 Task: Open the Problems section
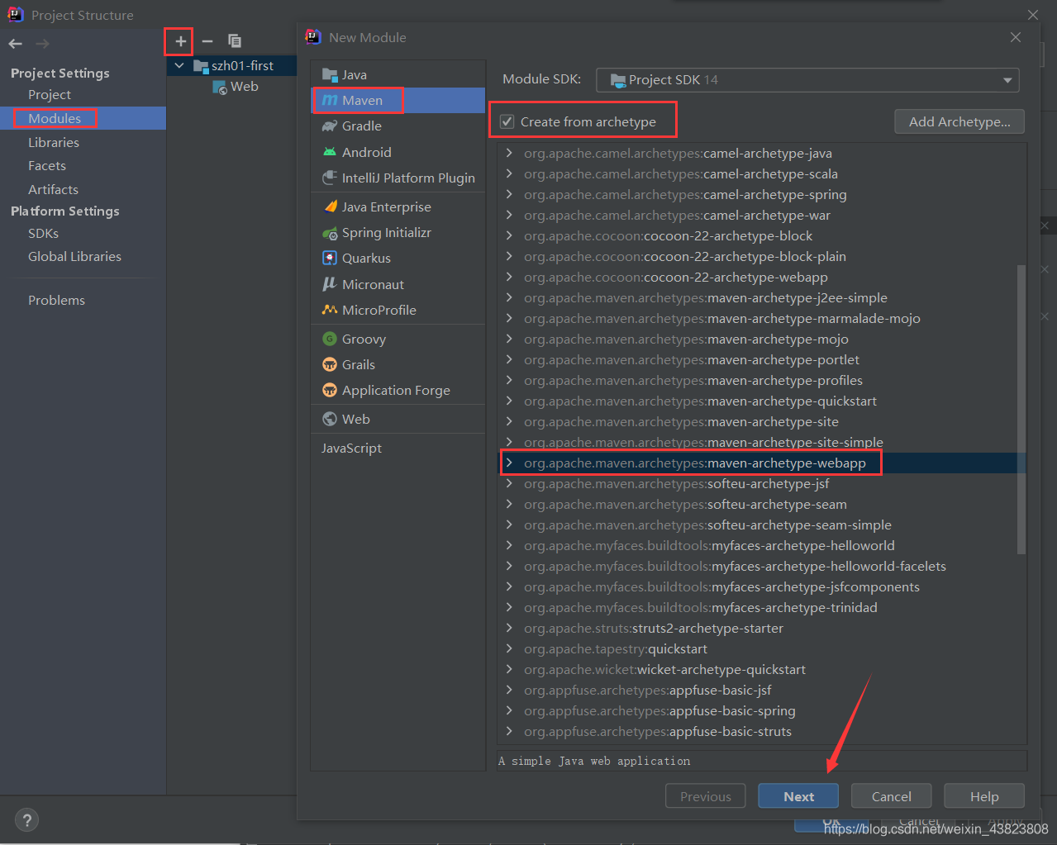pos(56,300)
